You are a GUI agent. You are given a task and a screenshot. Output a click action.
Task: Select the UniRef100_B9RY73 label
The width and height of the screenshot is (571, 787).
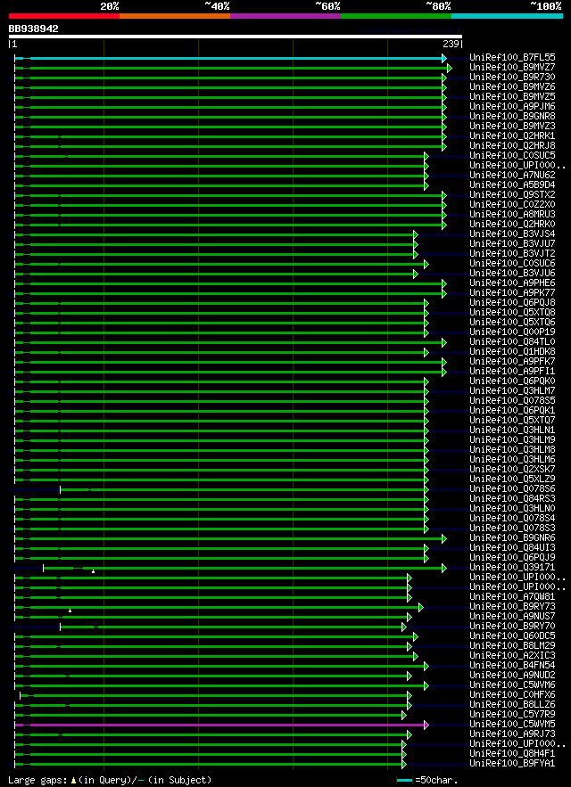click(x=512, y=606)
